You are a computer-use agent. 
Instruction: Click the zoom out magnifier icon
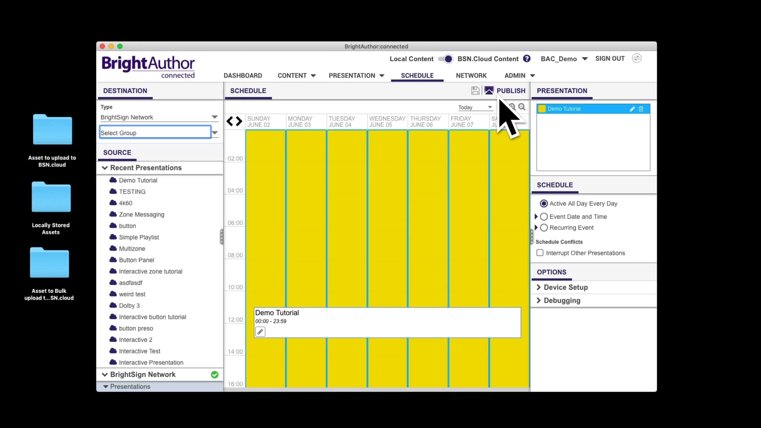tap(522, 107)
